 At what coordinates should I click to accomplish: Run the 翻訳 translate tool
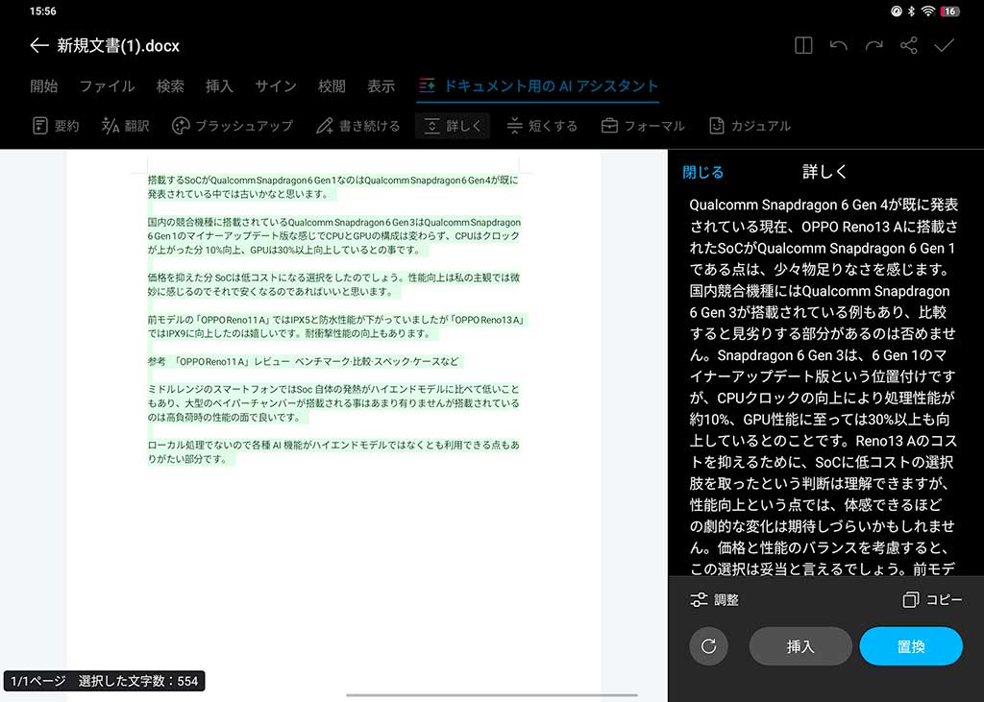click(125, 126)
